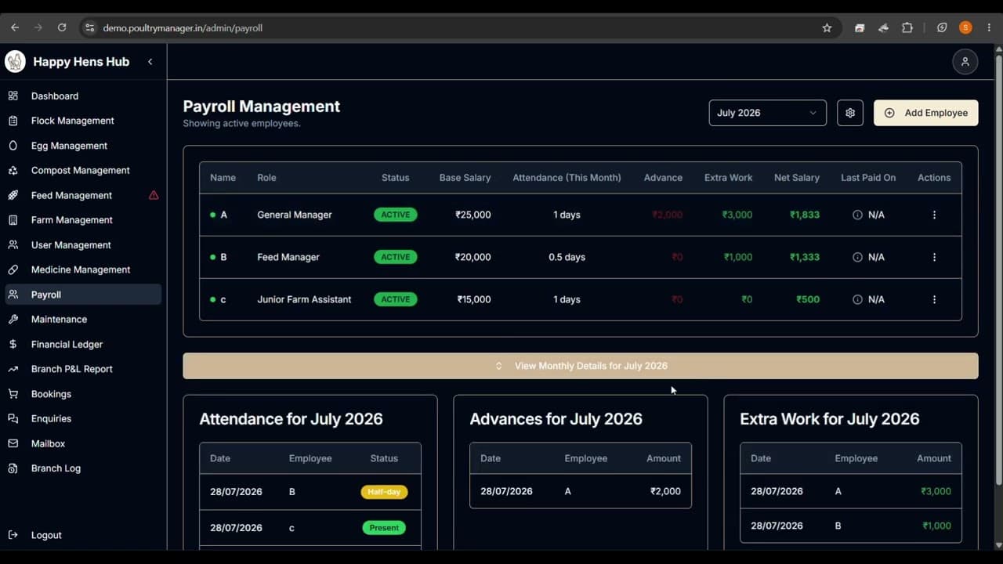
Task: Open Compost Management from sidebar
Action: coord(81,170)
